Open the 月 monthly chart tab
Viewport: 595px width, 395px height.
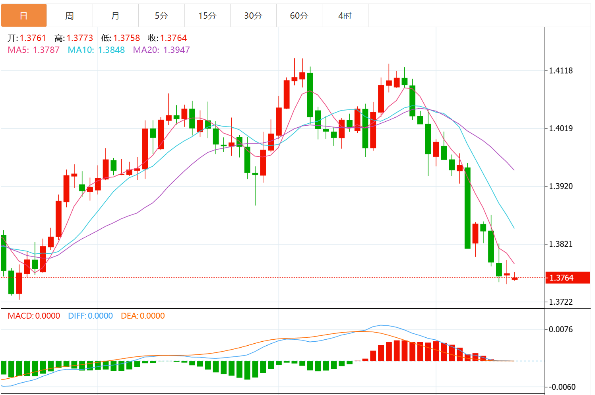(115, 16)
